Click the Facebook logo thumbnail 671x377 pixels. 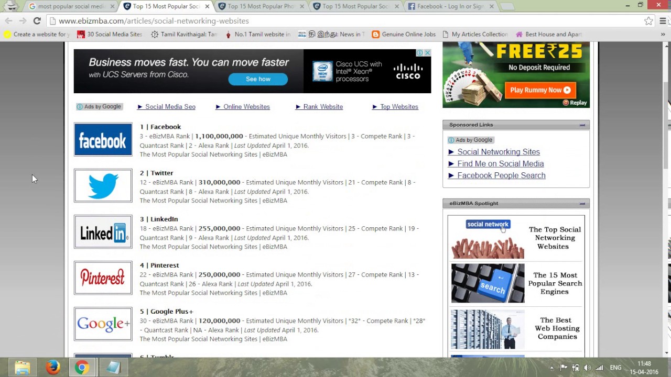pos(103,139)
